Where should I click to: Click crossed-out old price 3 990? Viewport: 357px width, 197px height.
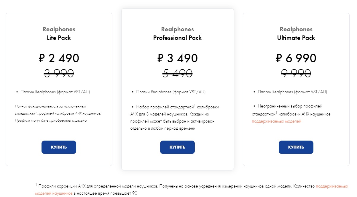tap(59, 73)
